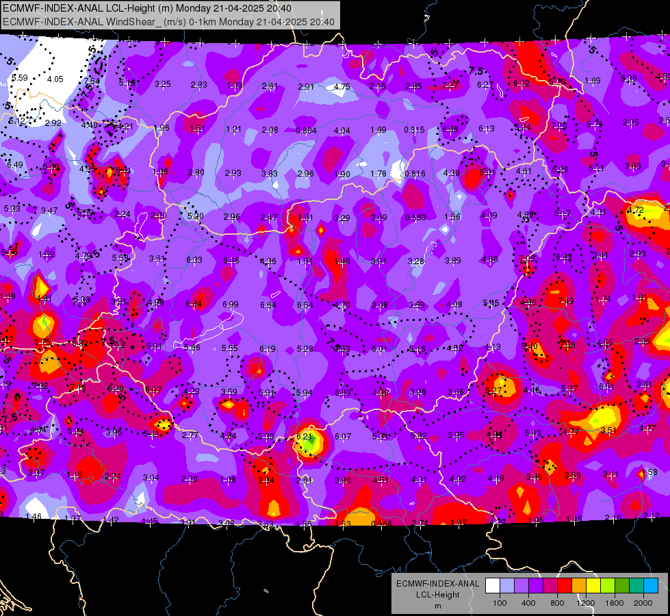The height and width of the screenshot is (616, 670).
Task: Click the grid value 4.70
Action: (x=342, y=305)
